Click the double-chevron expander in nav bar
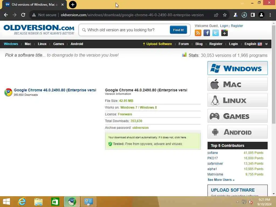 click(x=266, y=44)
